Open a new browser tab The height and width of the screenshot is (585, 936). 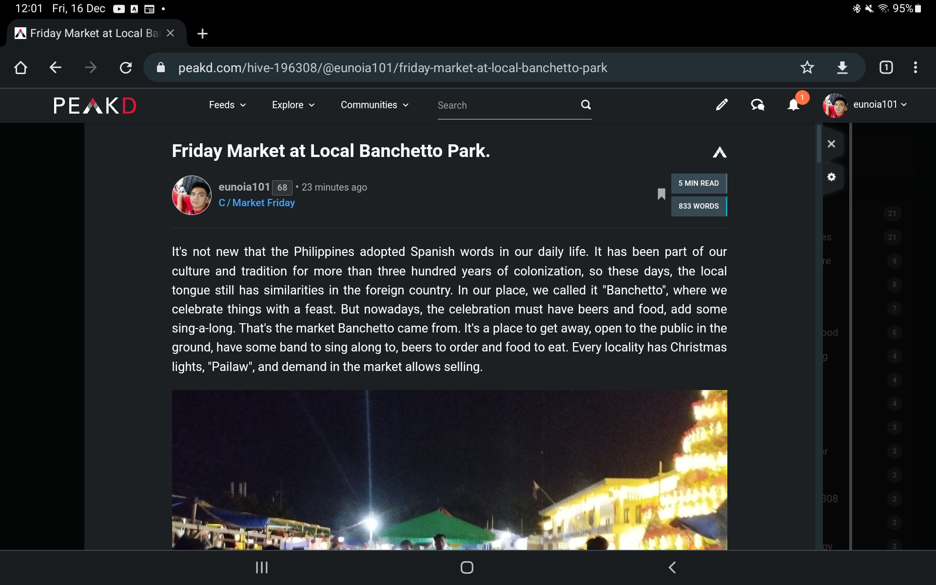[202, 34]
